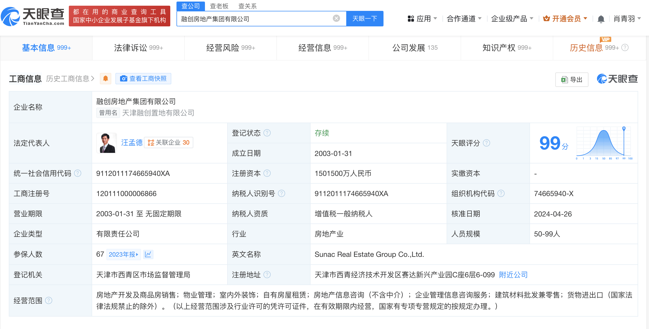Open 汪孟德 profile link

coord(132,143)
